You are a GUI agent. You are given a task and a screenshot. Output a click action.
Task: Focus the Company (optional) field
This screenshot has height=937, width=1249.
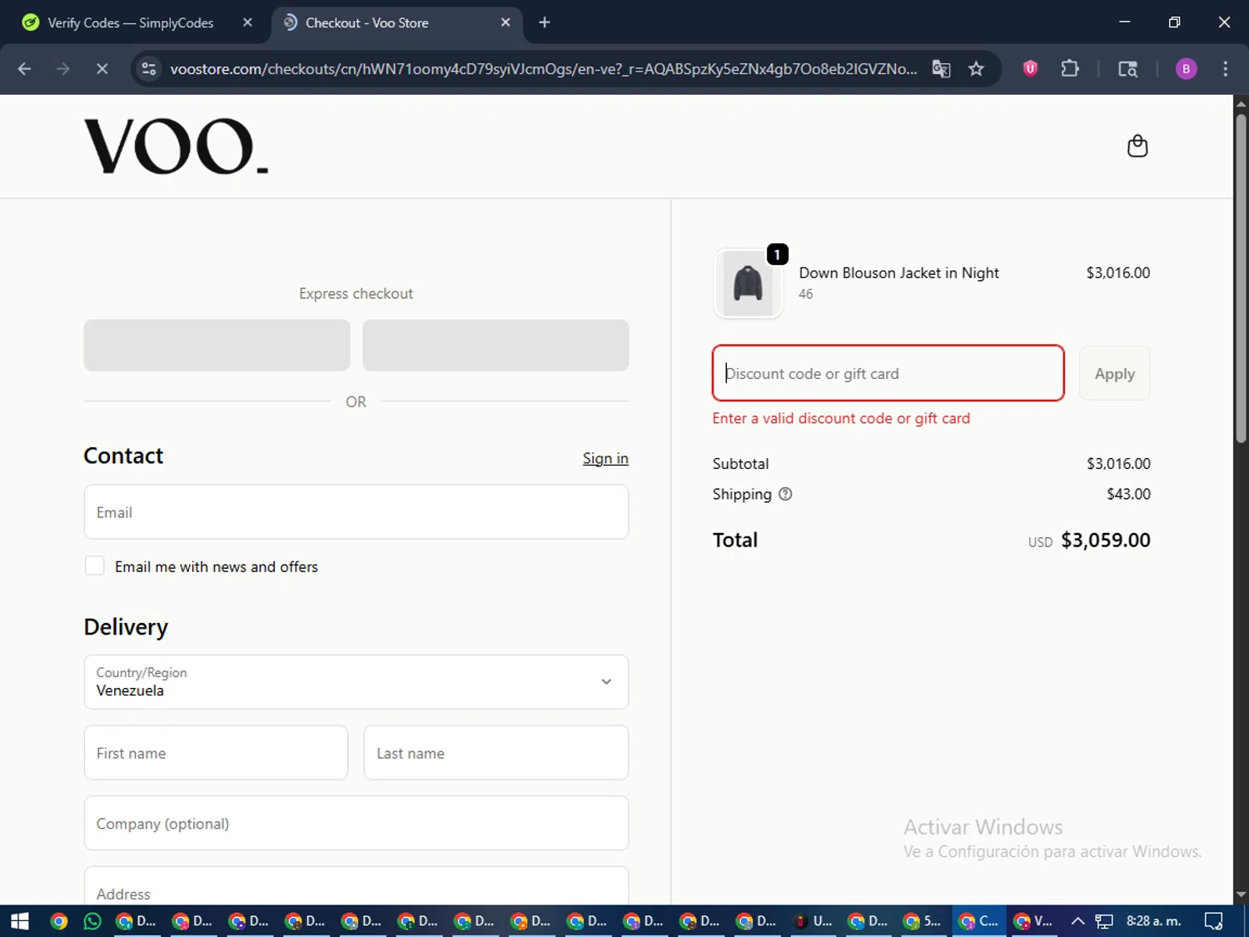[x=356, y=824]
